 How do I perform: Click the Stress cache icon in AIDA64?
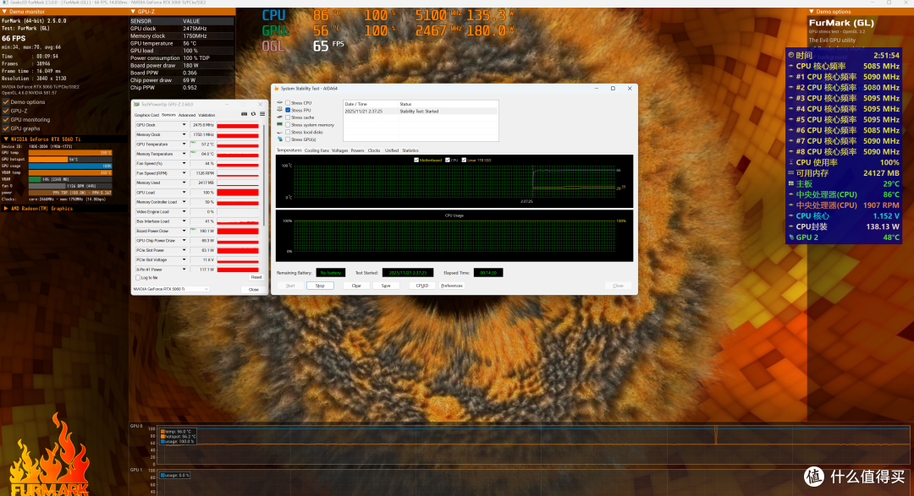tap(280, 117)
